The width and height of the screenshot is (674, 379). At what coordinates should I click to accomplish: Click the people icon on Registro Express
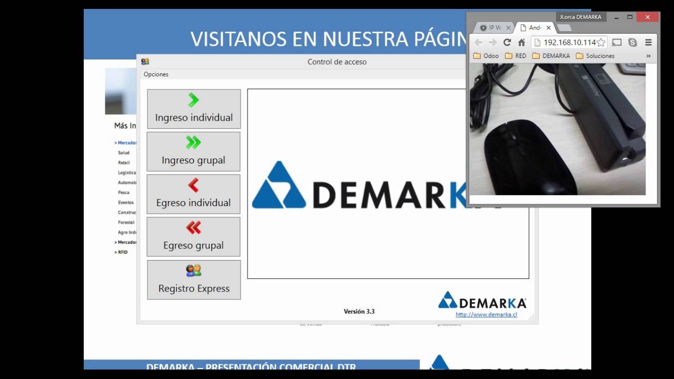[194, 271]
